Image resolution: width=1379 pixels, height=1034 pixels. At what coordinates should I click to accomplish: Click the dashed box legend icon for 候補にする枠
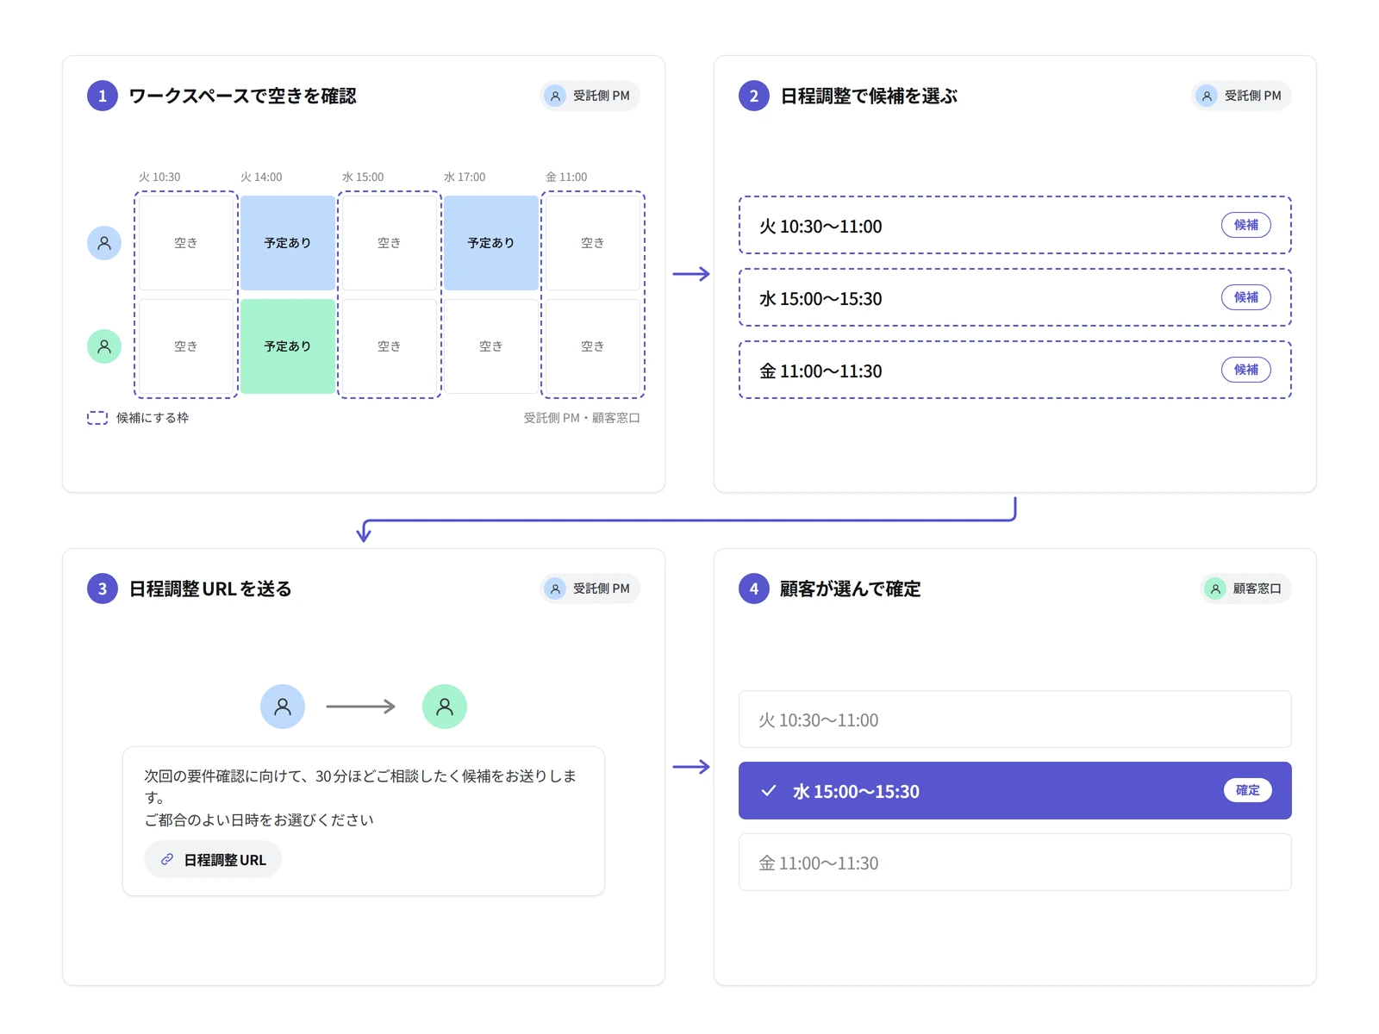tap(97, 418)
